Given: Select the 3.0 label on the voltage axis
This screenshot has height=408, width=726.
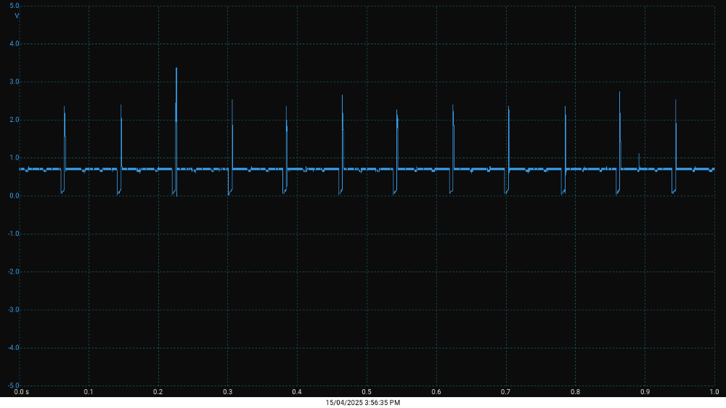Looking at the screenshot, I should 15,82.
